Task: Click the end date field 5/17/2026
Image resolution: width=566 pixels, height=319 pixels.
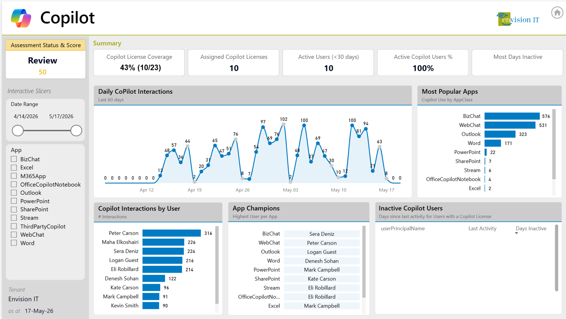Action: click(61, 116)
